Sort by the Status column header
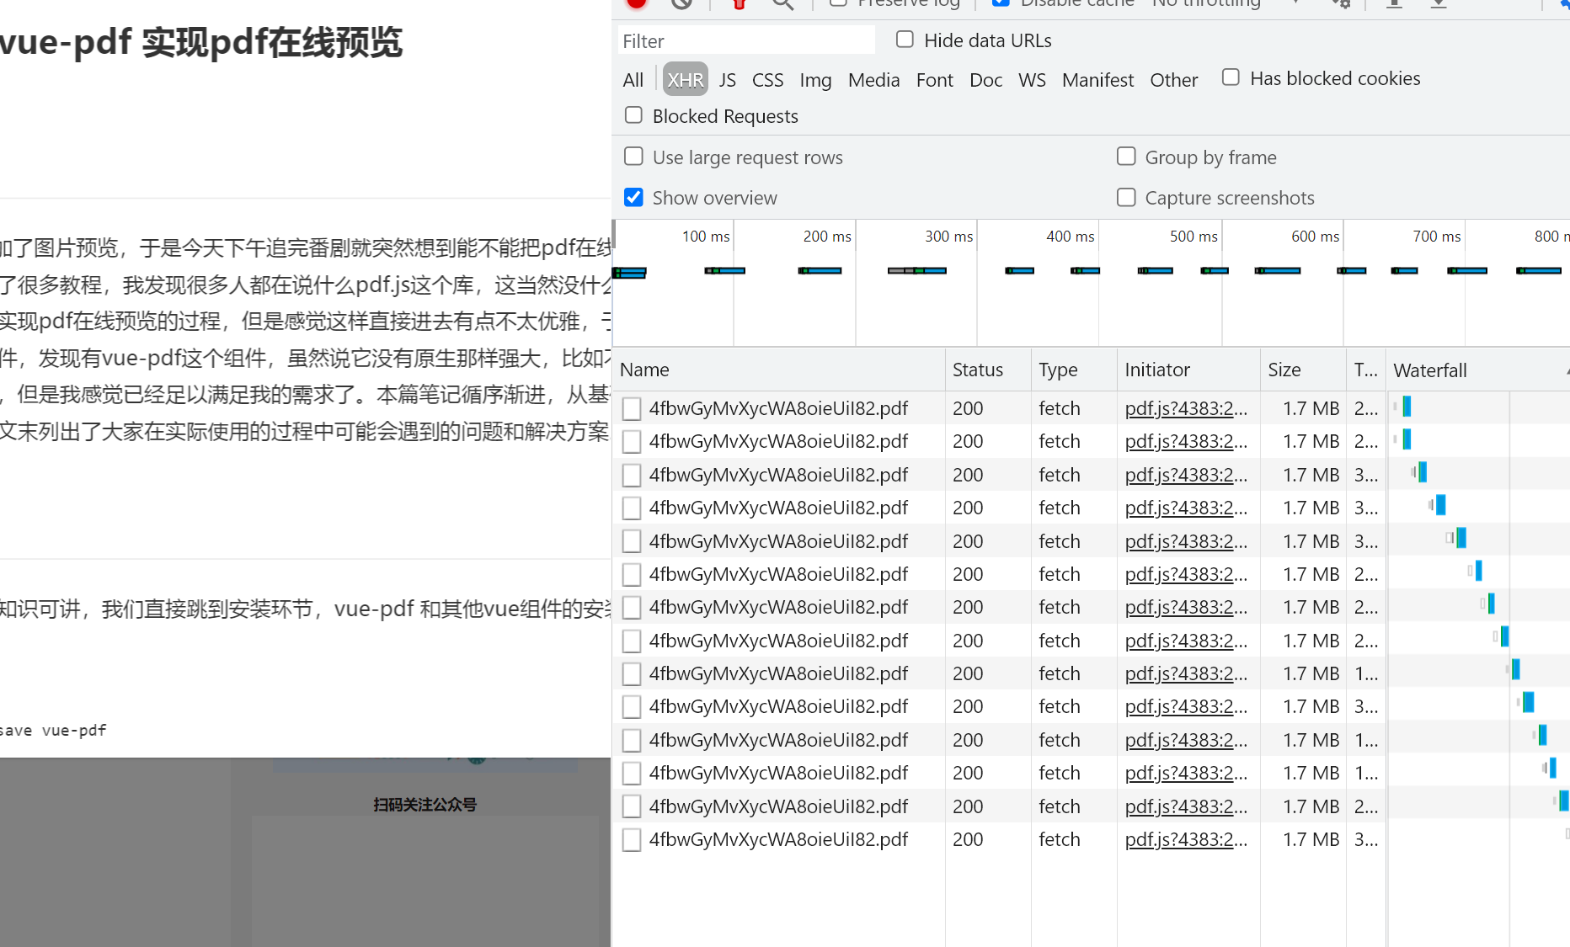 pos(988,370)
